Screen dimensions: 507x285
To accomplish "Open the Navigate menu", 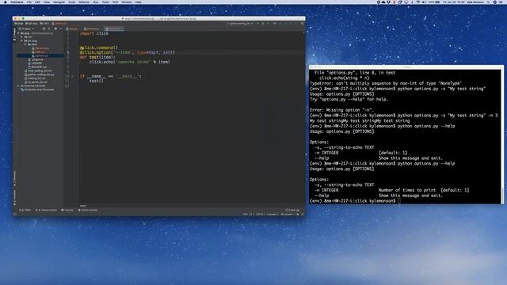I will 59,2.
